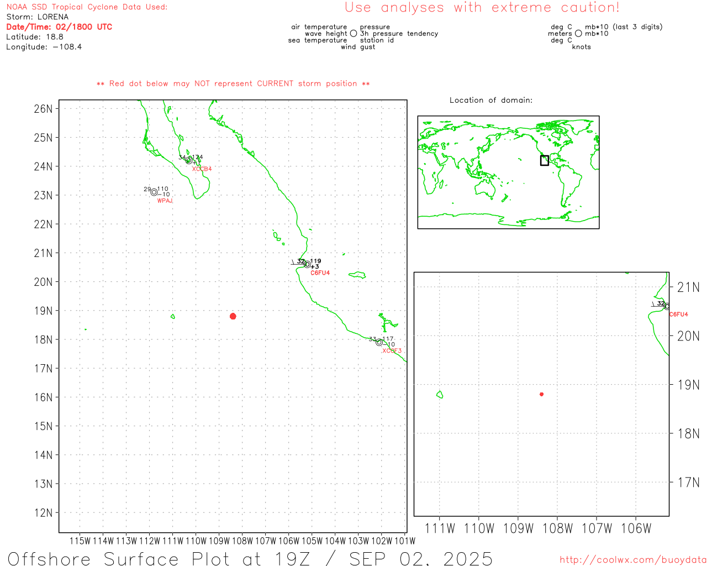Click the '3h pressure tendency' legend label

tap(399, 34)
